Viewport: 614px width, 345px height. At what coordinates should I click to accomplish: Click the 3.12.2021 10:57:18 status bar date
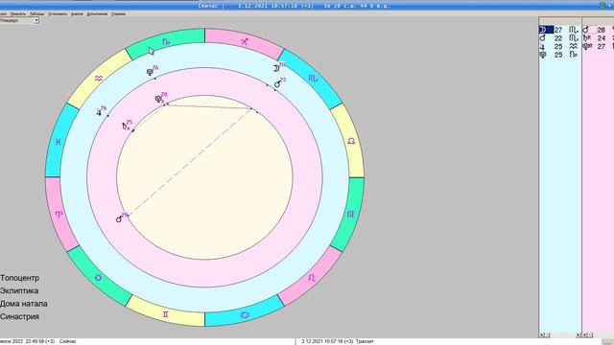point(327,341)
